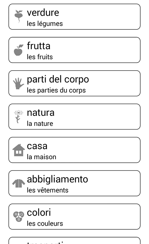The image size is (149, 244).
Task: Tap the RGB colors icon
Action: click(19, 217)
